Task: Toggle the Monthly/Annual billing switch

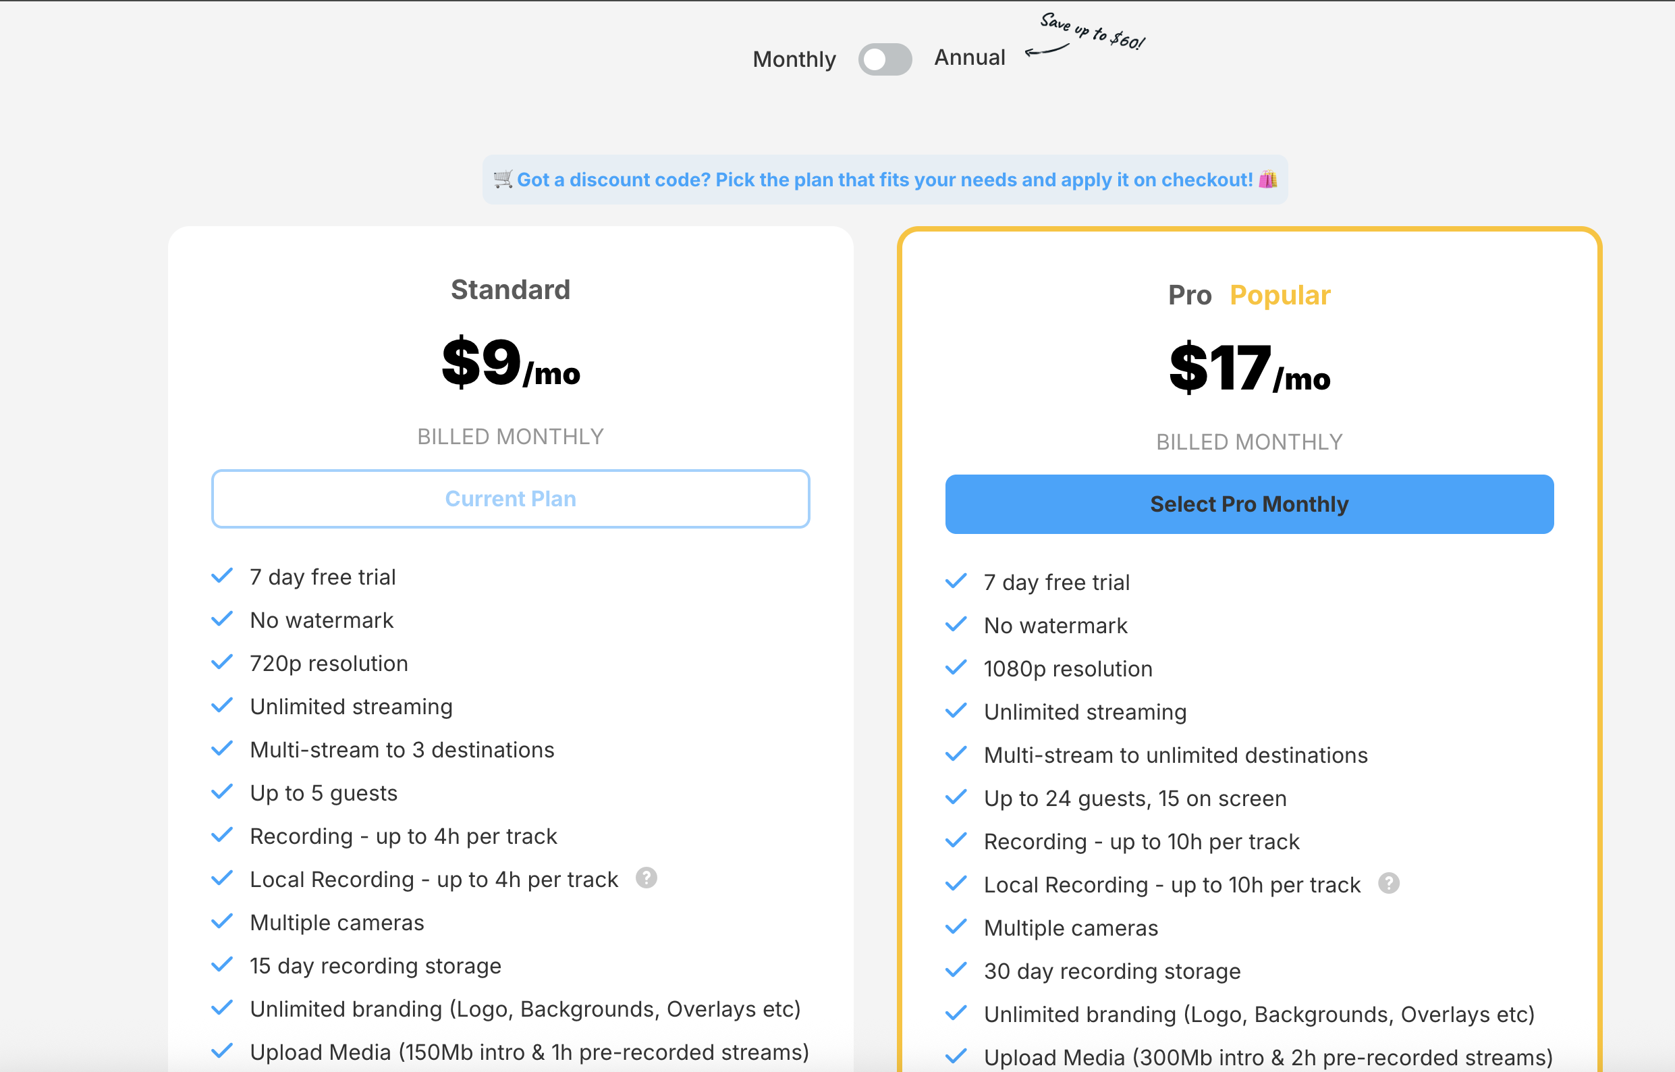Action: tap(885, 59)
